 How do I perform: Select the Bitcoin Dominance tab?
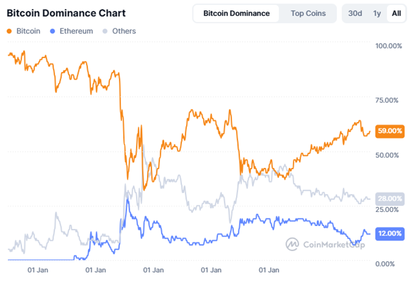pos(236,13)
